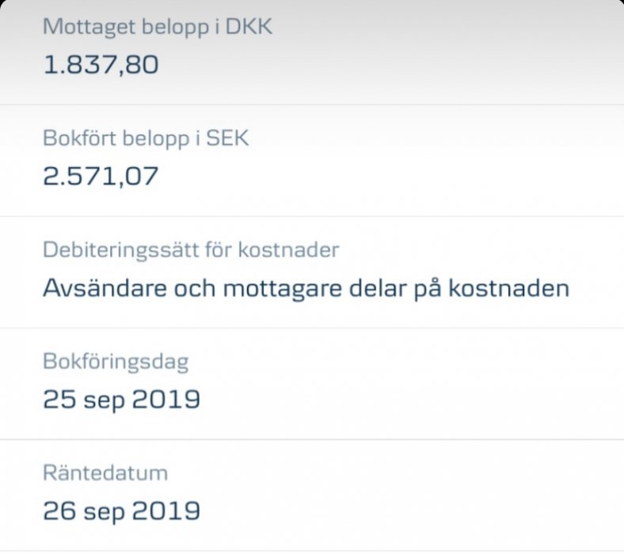Click the 'Räntedatum' label
624x554 pixels.
click(105, 473)
